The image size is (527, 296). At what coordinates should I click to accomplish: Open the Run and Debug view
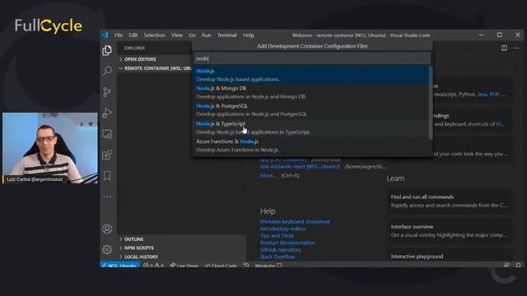click(x=107, y=113)
